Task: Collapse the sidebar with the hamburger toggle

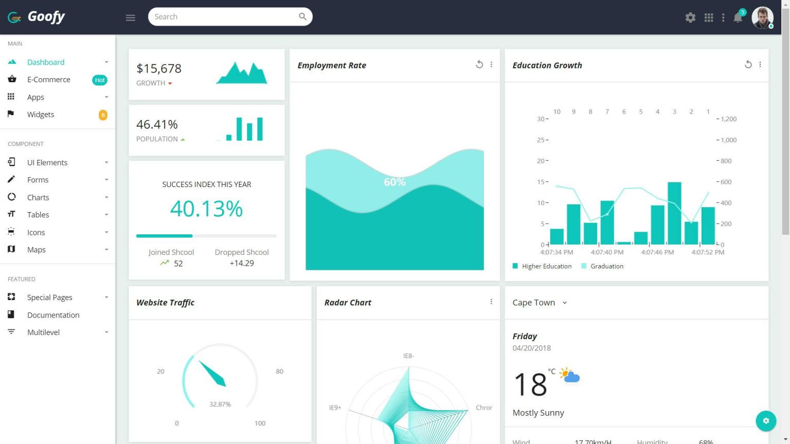Action: 130,17
